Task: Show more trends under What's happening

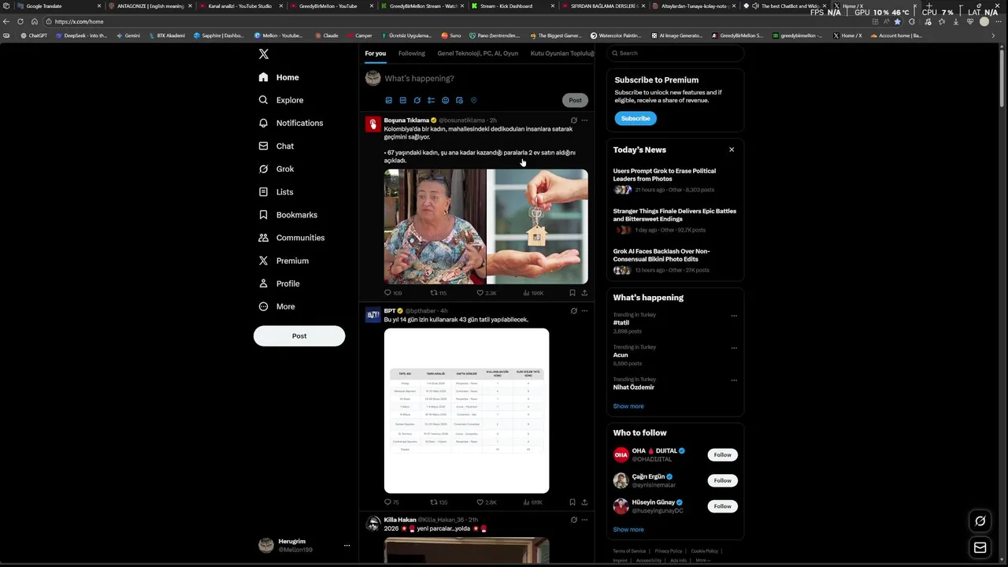Action: (x=628, y=406)
